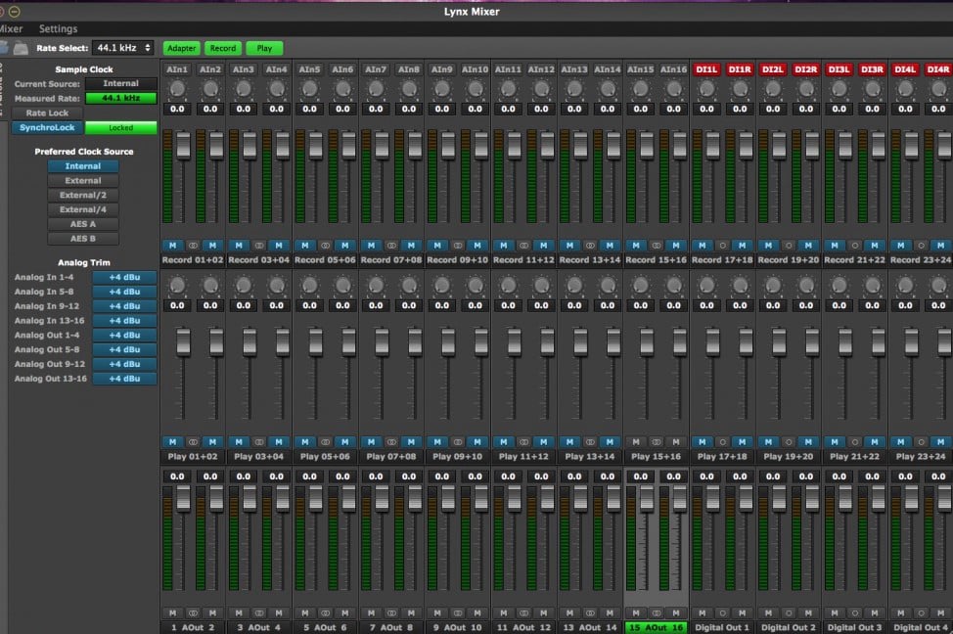
Task: Select the DI1L digital input label
Action: 705,69
